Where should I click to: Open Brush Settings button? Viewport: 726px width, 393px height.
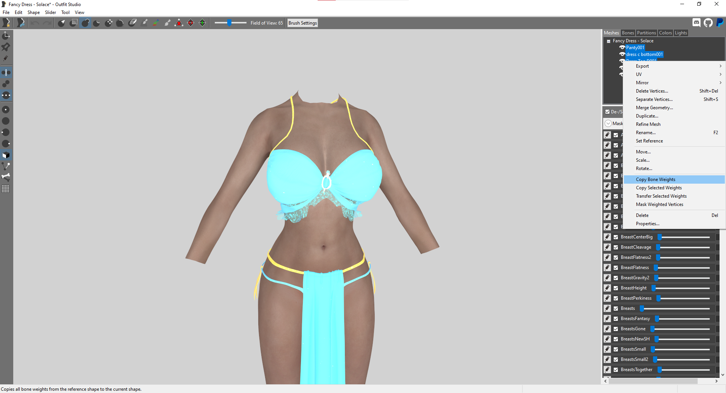coord(302,23)
